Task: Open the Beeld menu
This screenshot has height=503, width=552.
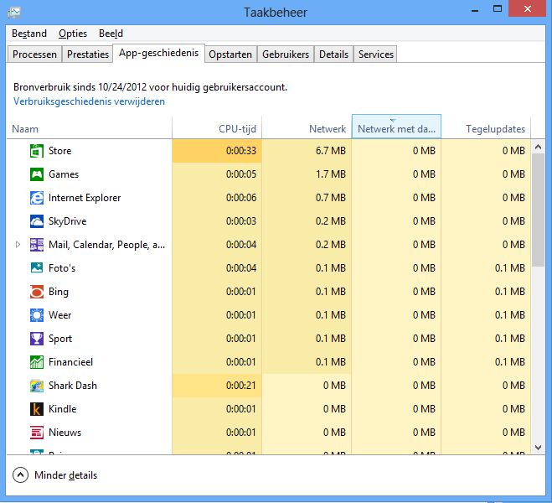Action: tap(111, 34)
